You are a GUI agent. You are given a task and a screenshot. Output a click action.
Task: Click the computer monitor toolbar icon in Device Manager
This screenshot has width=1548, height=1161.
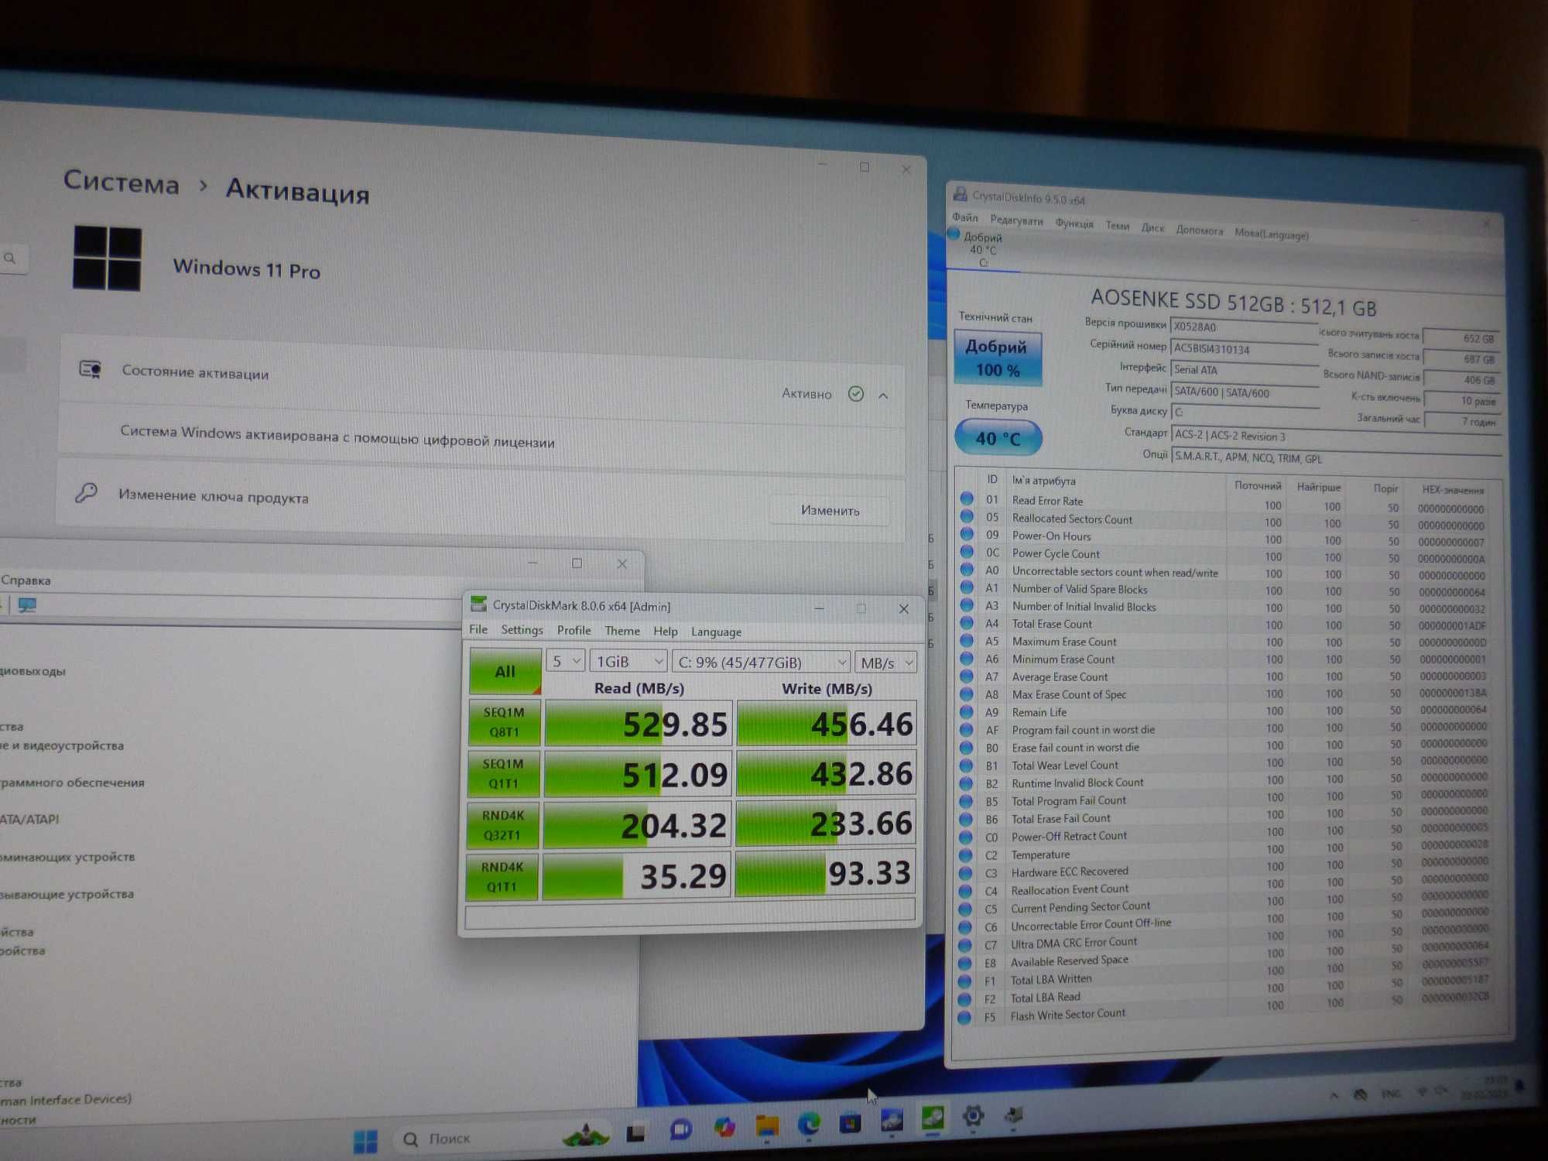coord(27,604)
